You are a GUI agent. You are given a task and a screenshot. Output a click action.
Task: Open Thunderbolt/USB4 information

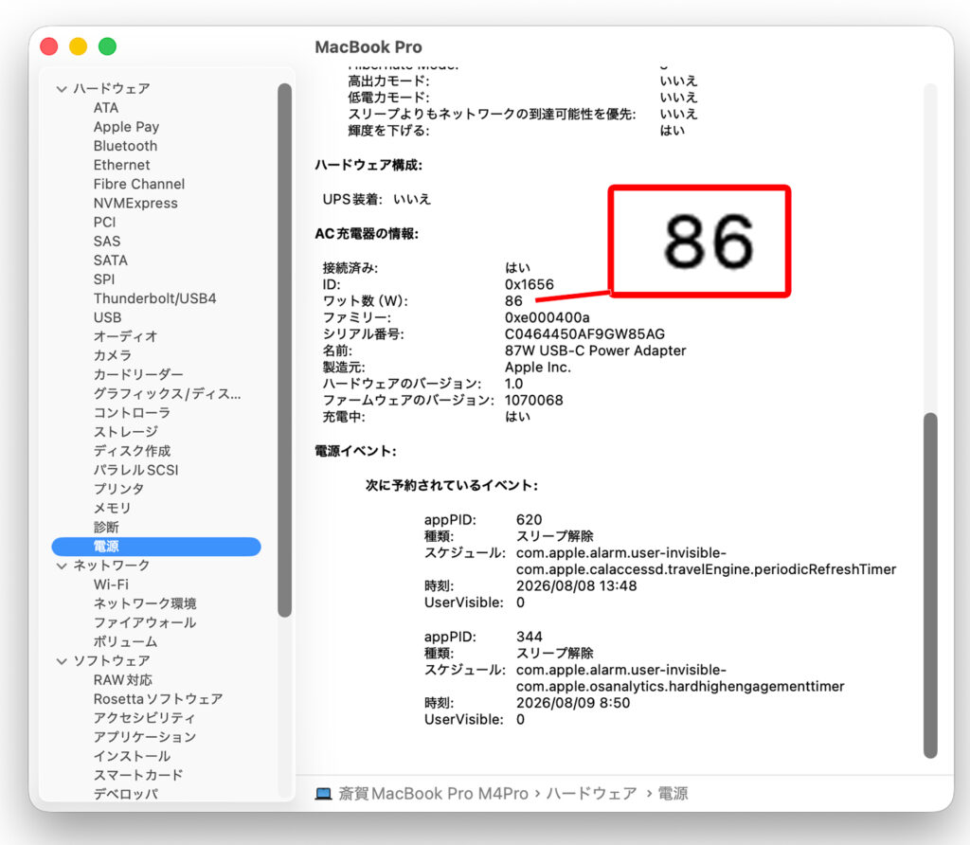(155, 298)
